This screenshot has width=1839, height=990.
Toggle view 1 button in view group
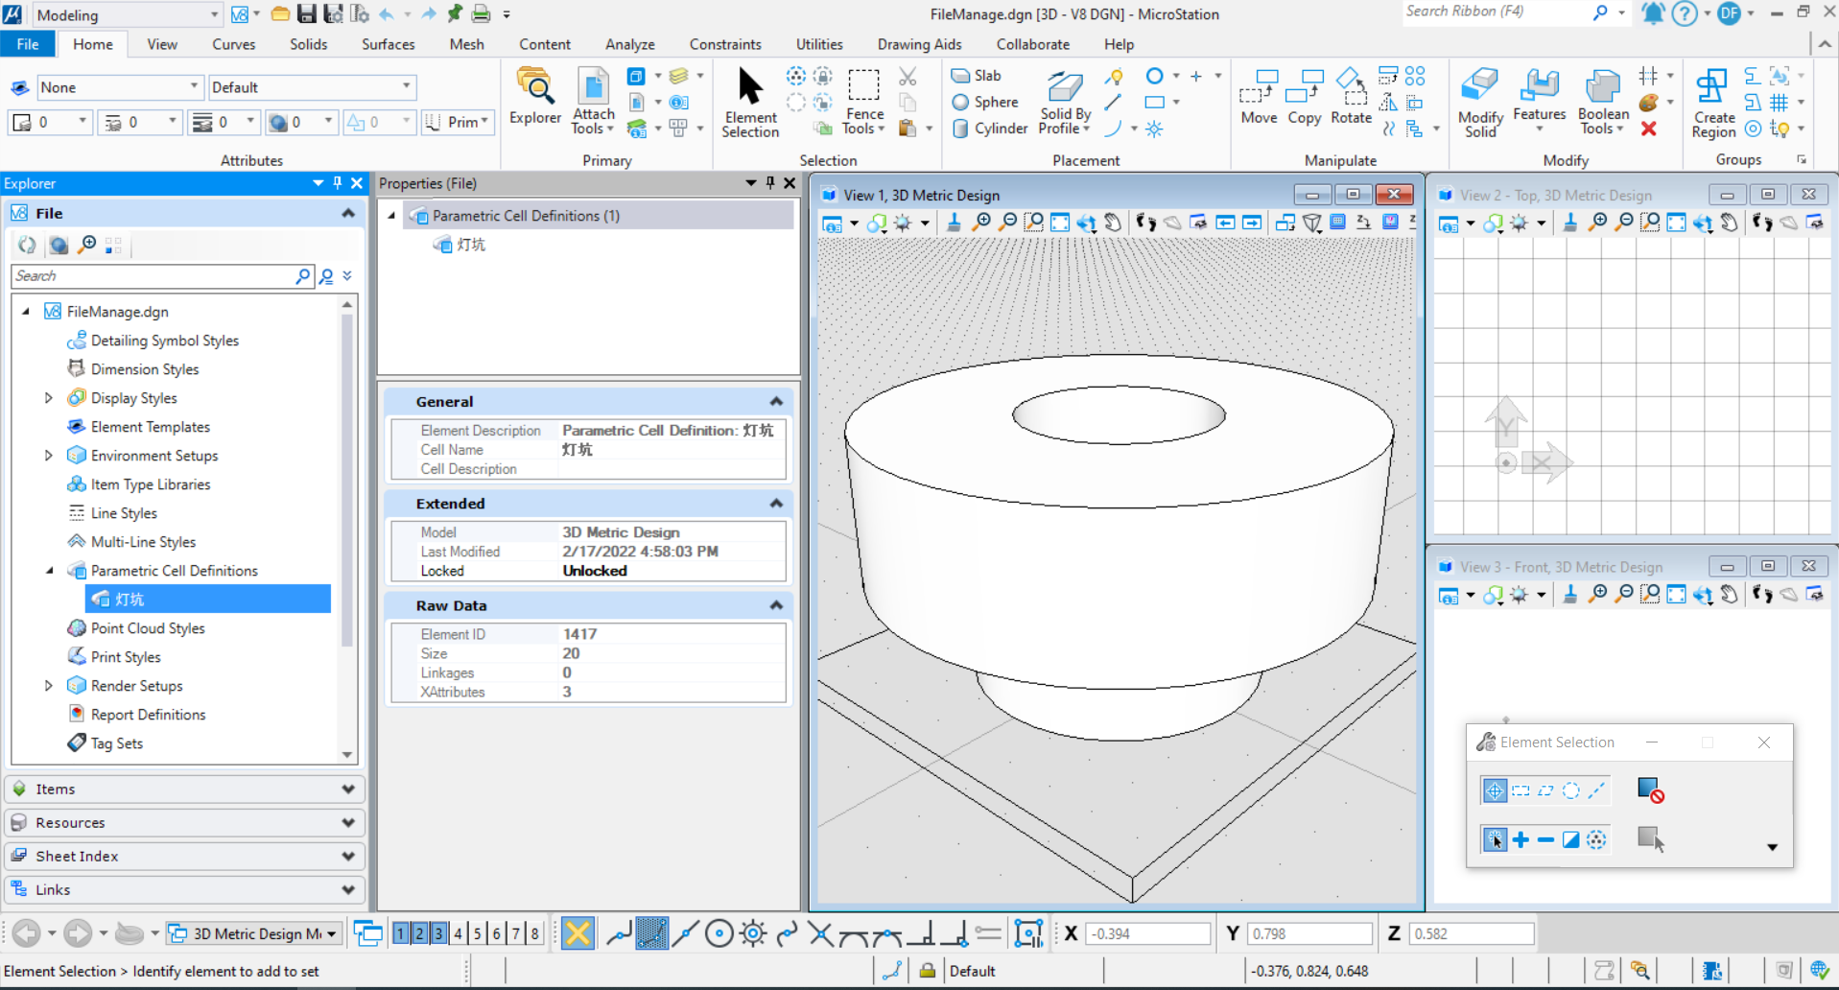click(400, 933)
